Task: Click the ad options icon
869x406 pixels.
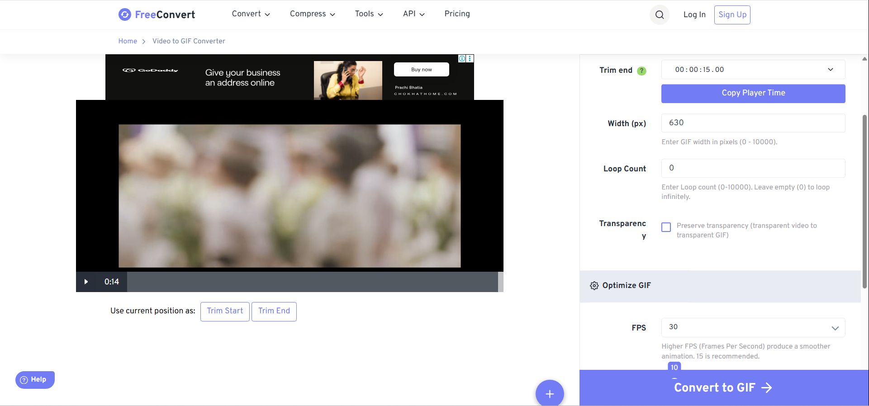Action: click(470, 59)
